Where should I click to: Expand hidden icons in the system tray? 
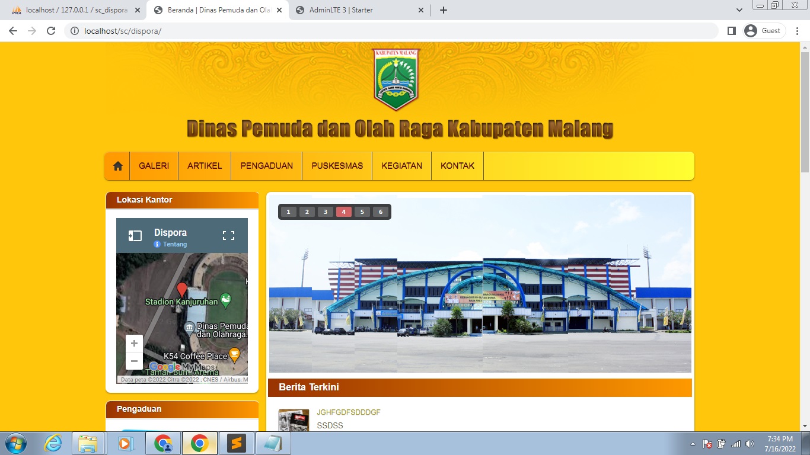[x=691, y=443]
